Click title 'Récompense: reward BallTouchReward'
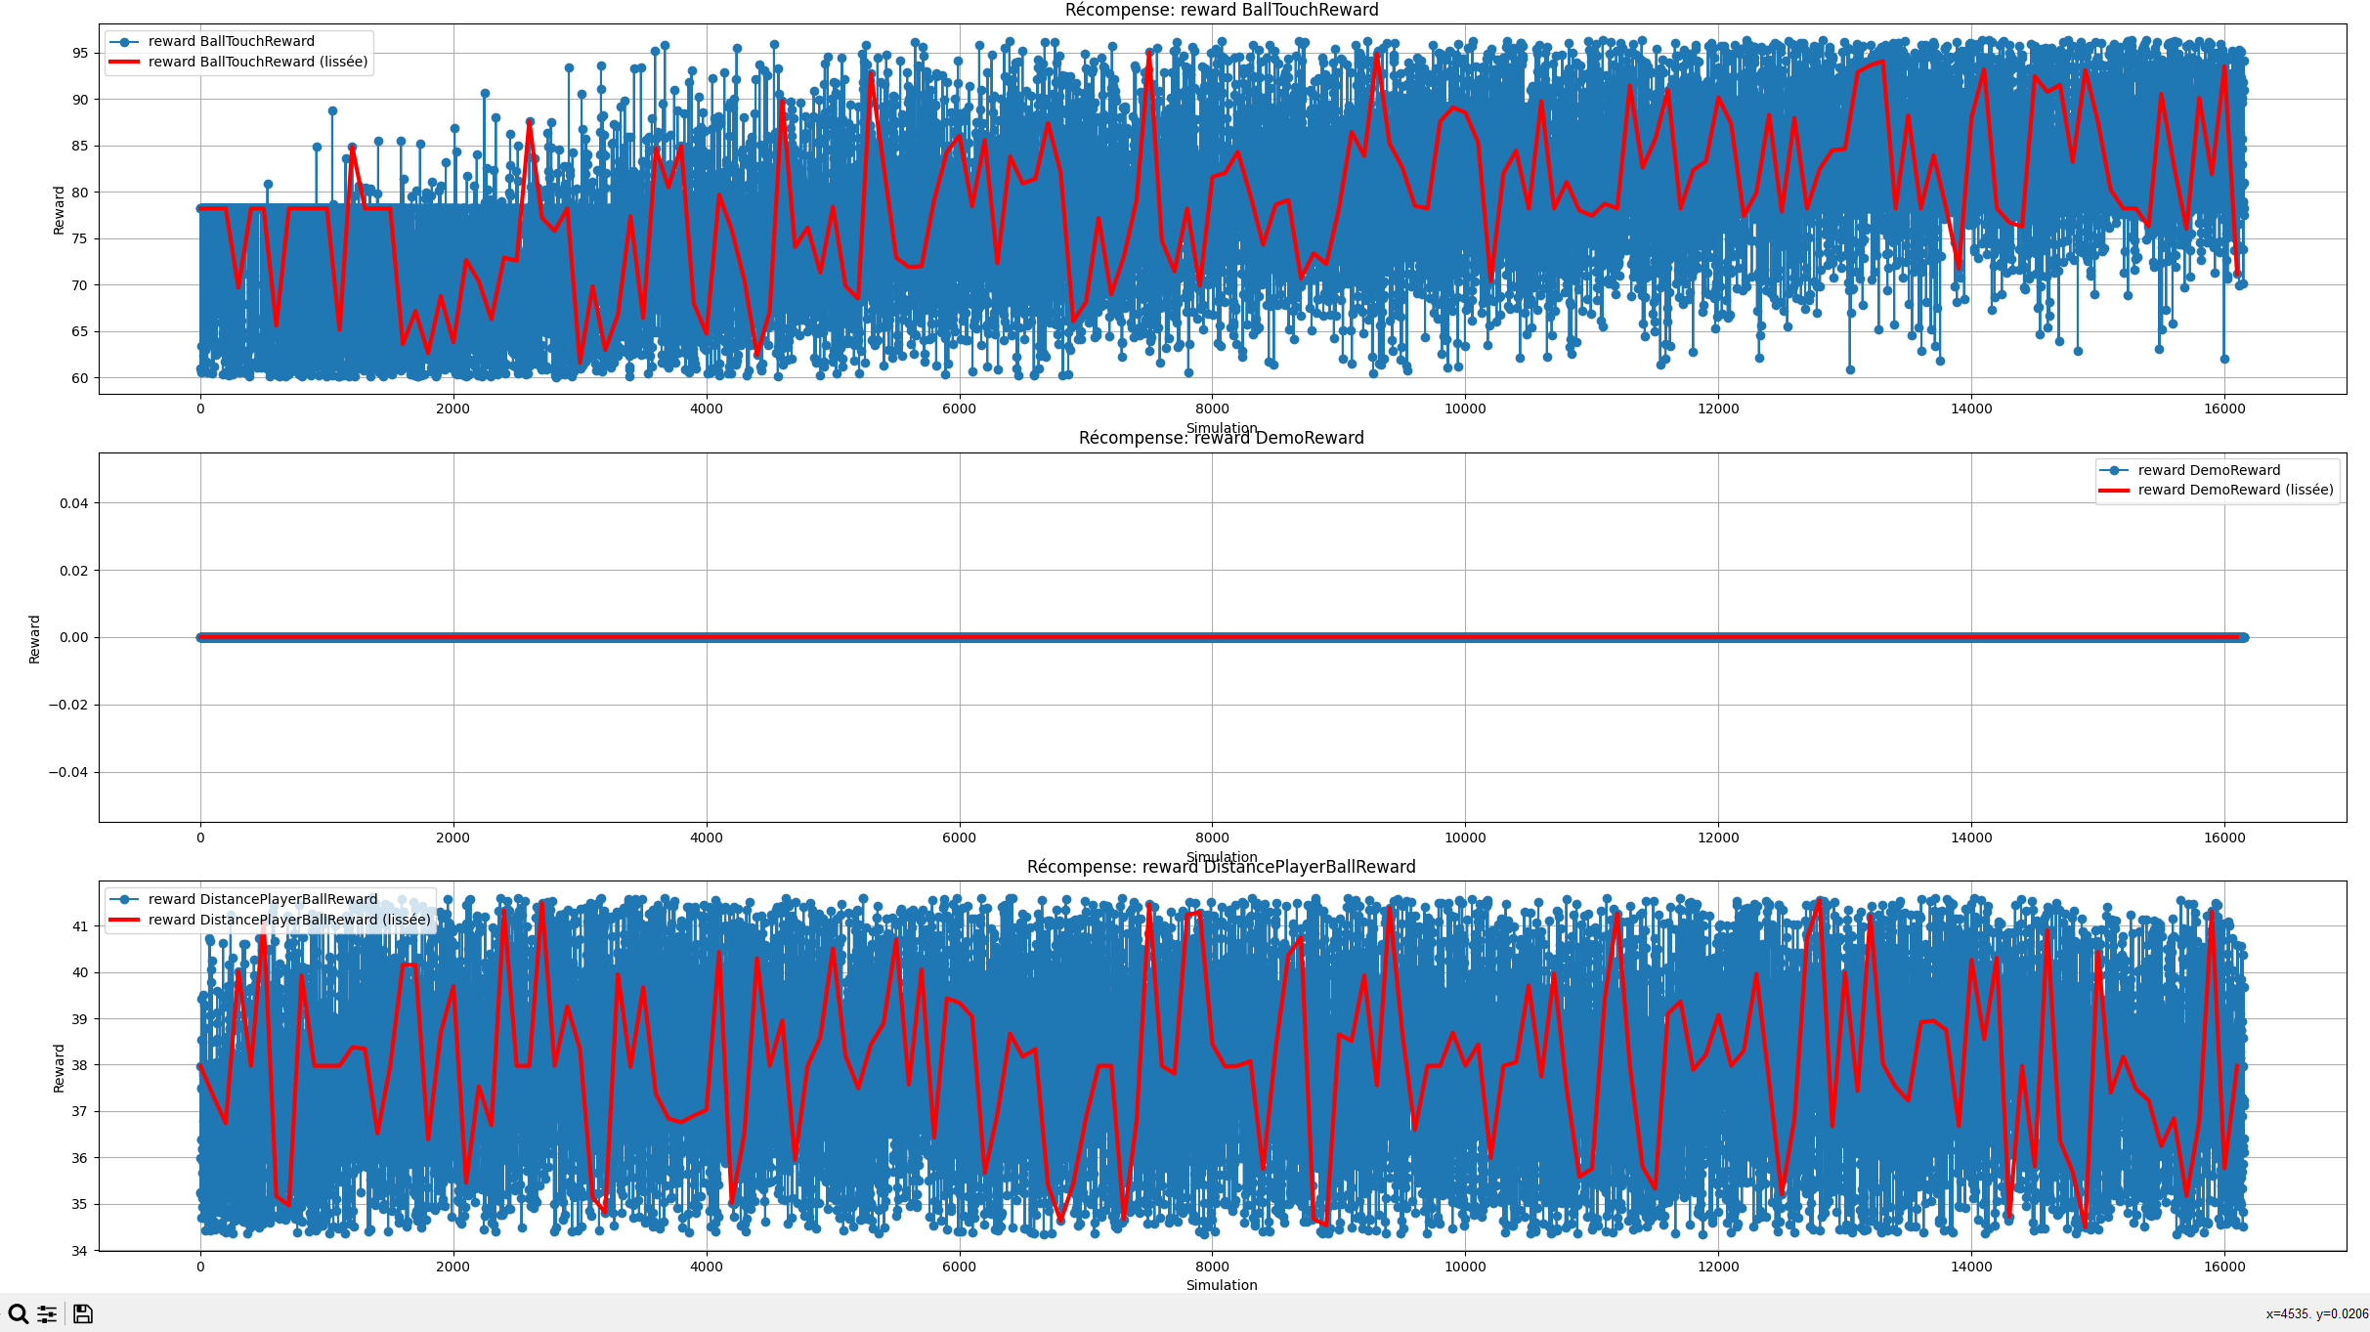Viewport: 2370px width, 1332px height. [1221, 10]
